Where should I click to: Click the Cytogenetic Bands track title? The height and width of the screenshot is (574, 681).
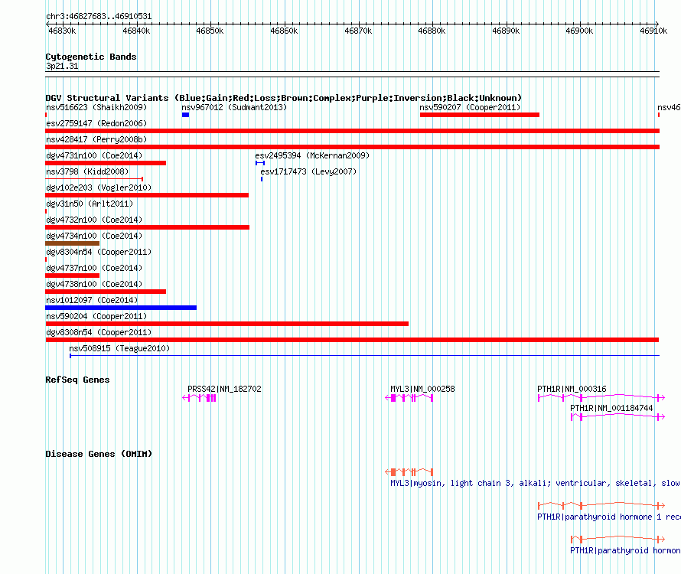point(91,57)
